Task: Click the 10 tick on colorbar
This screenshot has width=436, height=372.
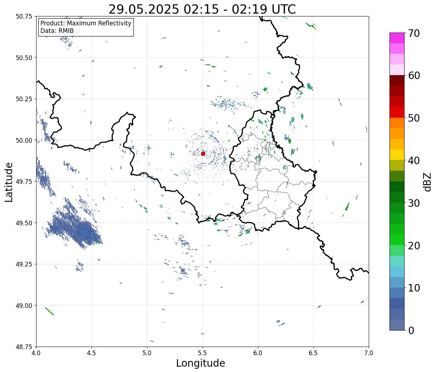Action: tap(414, 288)
